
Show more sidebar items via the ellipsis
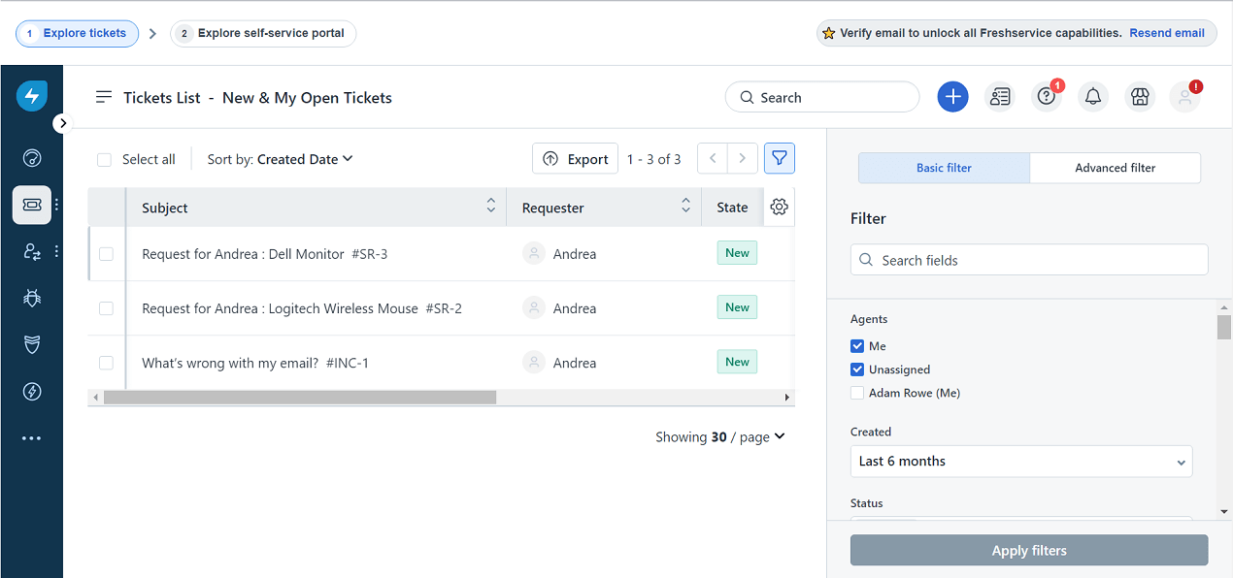click(x=32, y=438)
